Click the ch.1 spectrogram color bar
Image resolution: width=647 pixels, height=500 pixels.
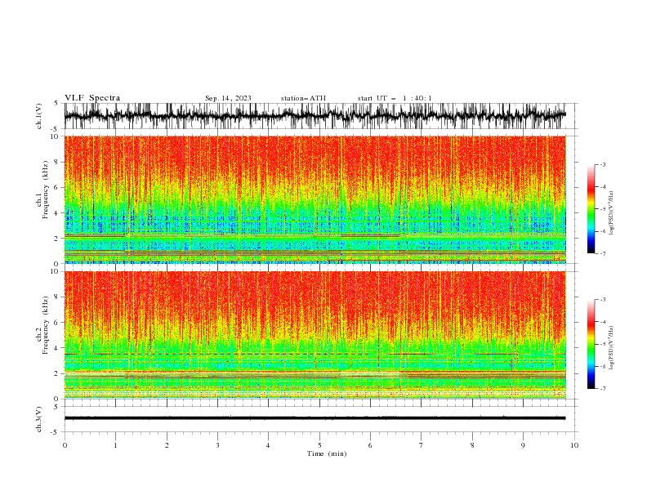point(591,209)
